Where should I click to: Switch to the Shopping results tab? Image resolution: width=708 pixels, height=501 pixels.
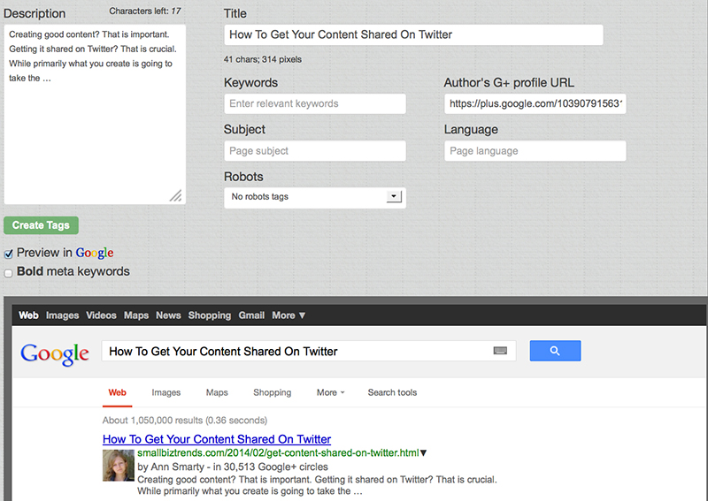(x=273, y=393)
